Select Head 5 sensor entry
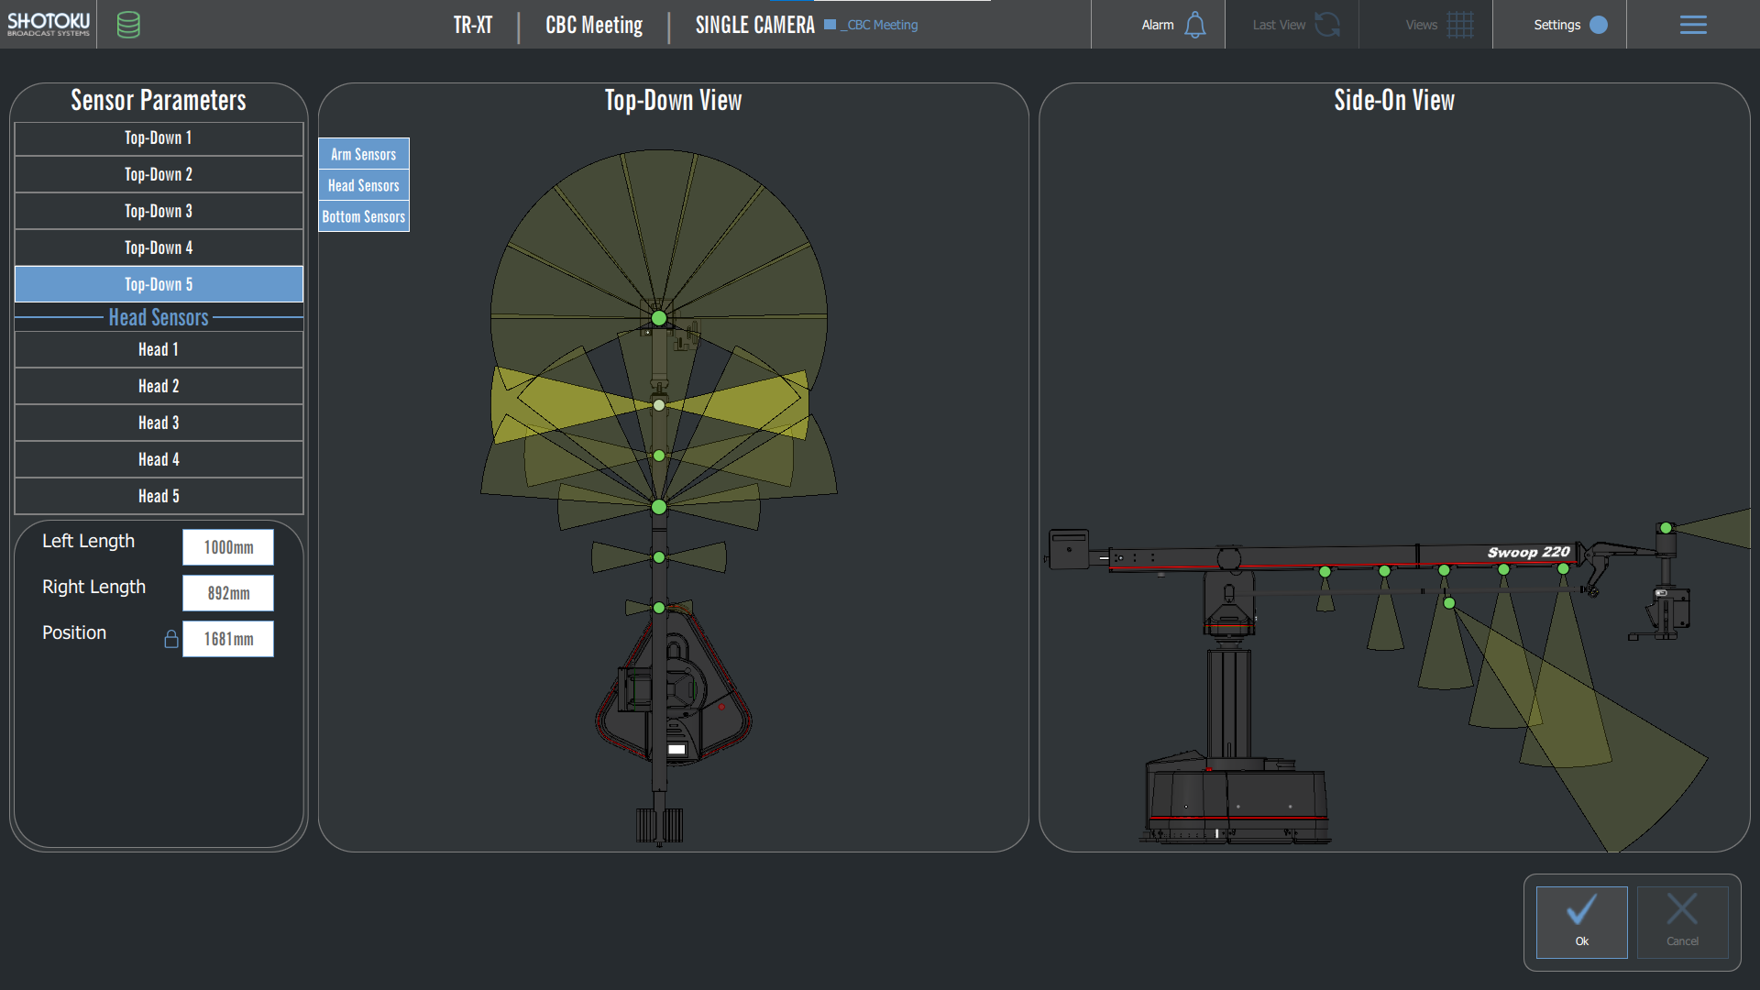 tap(159, 496)
